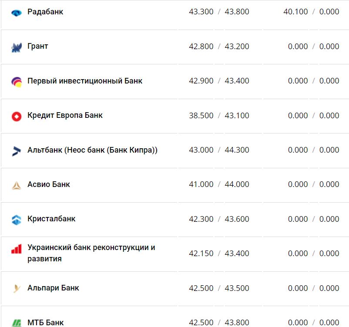Open the Радабанк bank name link
349x327 pixels.
click(x=45, y=12)
